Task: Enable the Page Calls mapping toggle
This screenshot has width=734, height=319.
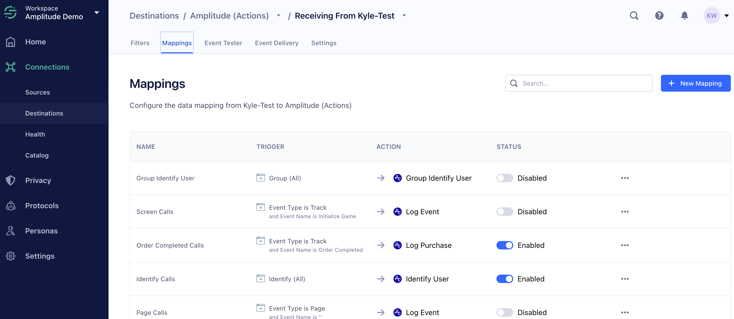Action: point(504,312)
